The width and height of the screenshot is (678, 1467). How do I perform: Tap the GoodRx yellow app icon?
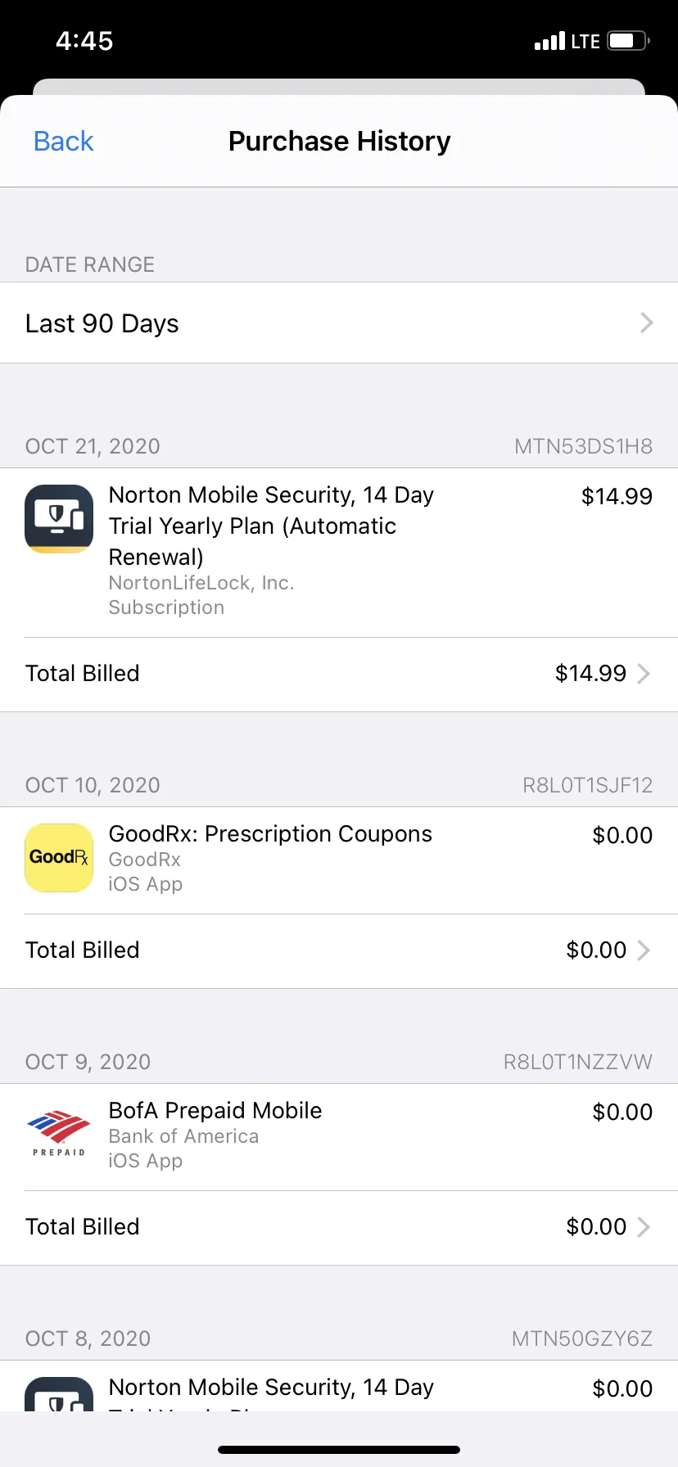pyautogui.click(x=59, y=858)
